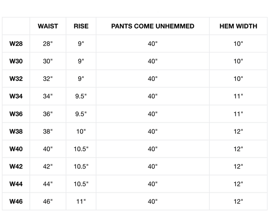Click the W42 size label
The image size is (271, 214).
click(16, 166)
